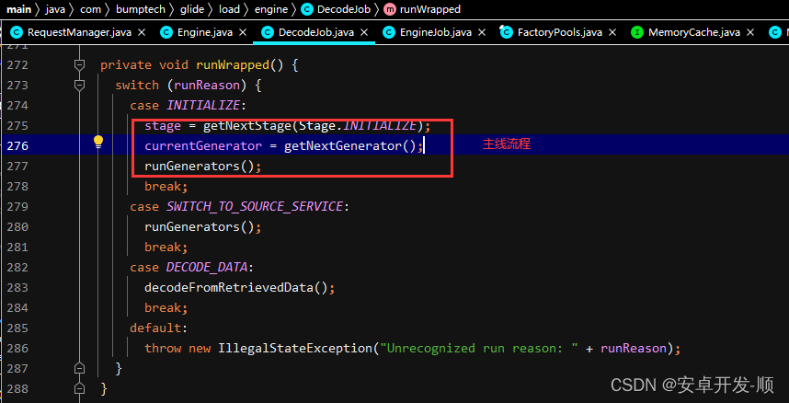Image resolution: width=789 pixels, height=403 pixels.
Task: Close the Engine.java editor tab
Action: tap(240, 32)
